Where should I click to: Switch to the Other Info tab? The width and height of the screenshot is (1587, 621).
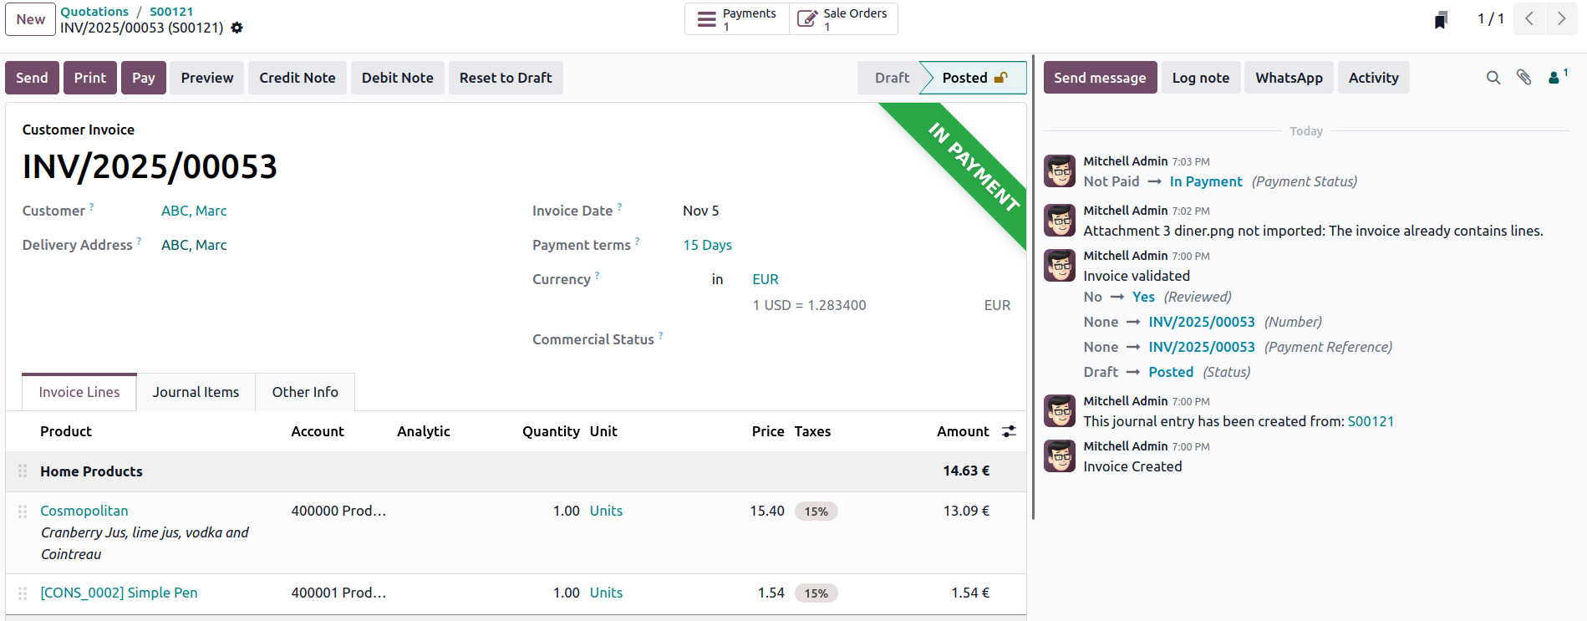coord(305,392)
